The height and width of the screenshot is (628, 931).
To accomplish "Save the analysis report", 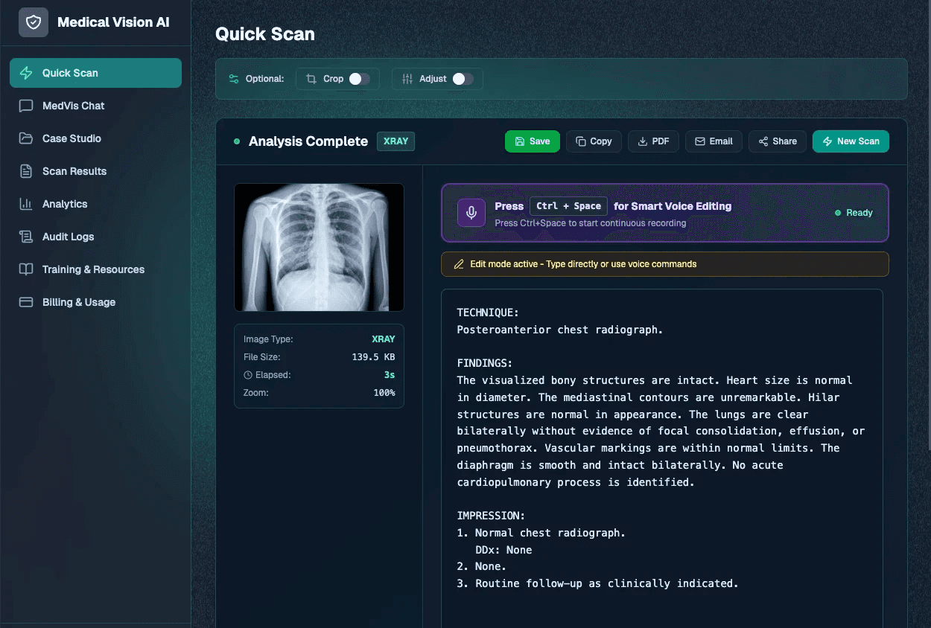I will 533,141.
